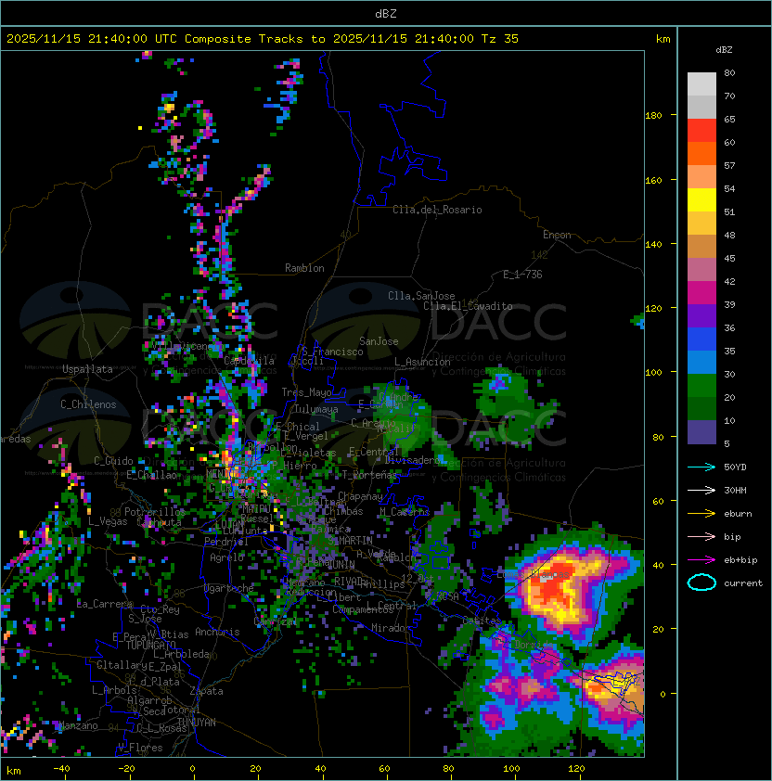Click the '30HM' legend label
This screenshot has height=781, width=772.
tap(735, 491)
